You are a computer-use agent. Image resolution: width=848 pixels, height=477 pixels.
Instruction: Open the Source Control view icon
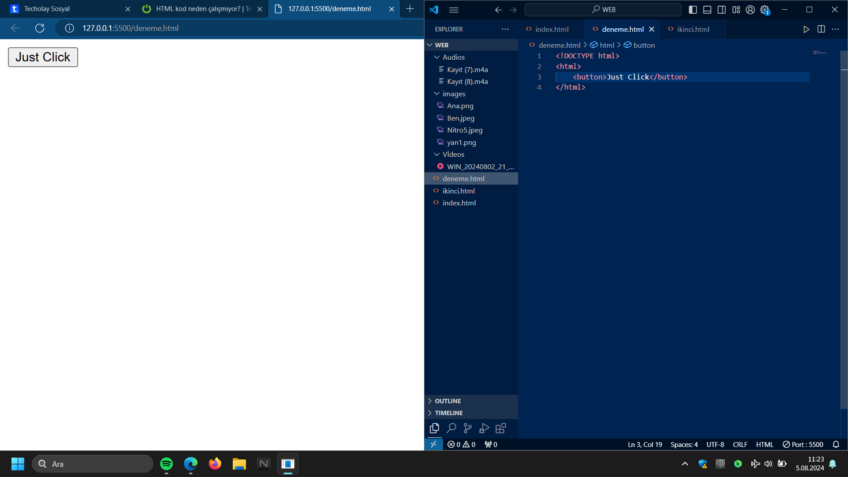pyautogui.click(x=467, y=428)
